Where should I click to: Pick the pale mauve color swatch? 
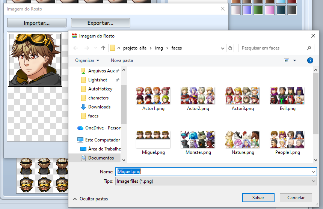point(236,10)
